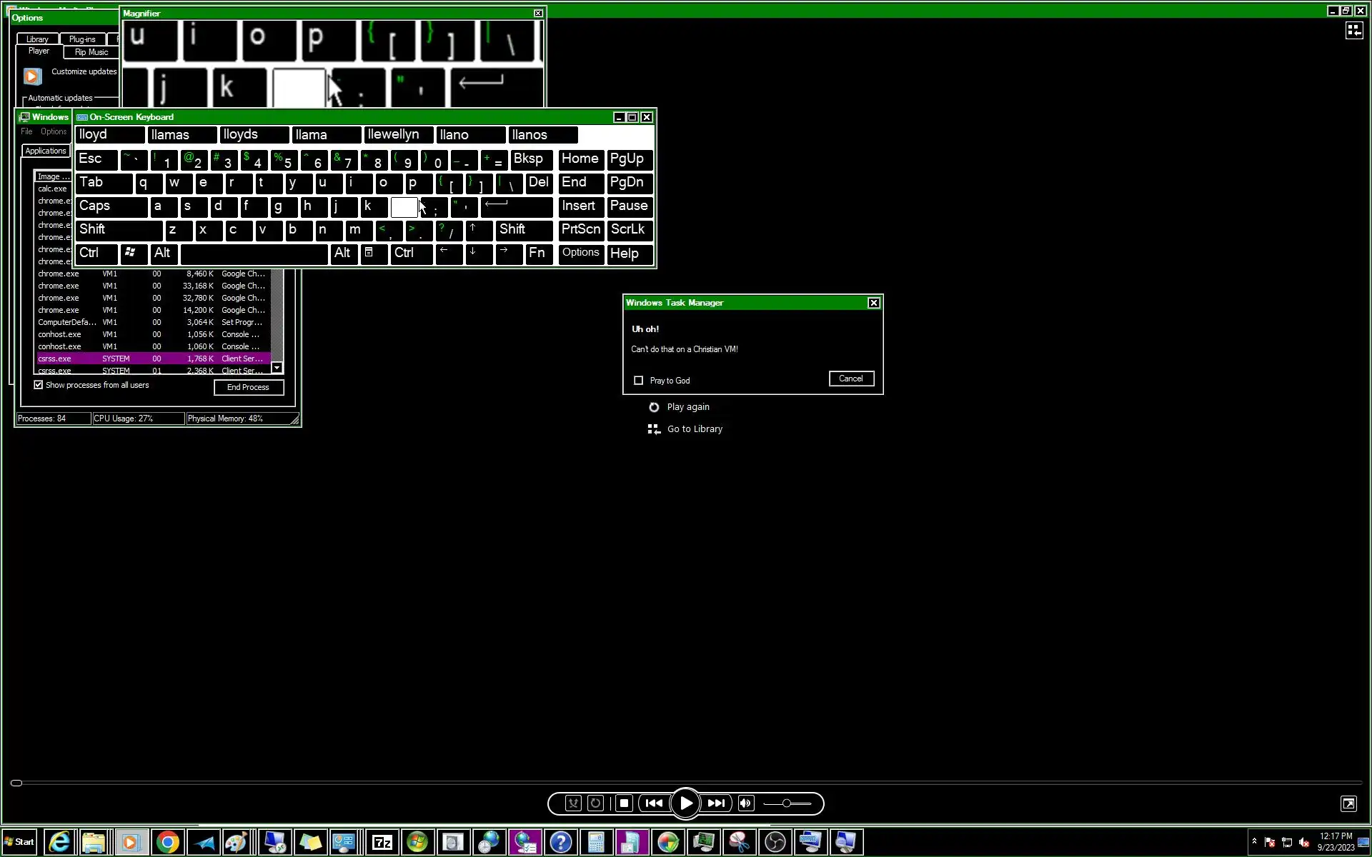This screenshot has width=1372, height=857.
Task: Open the Applications tab in Task Manager
Action: pyautogui.click(x=46, y=151)
